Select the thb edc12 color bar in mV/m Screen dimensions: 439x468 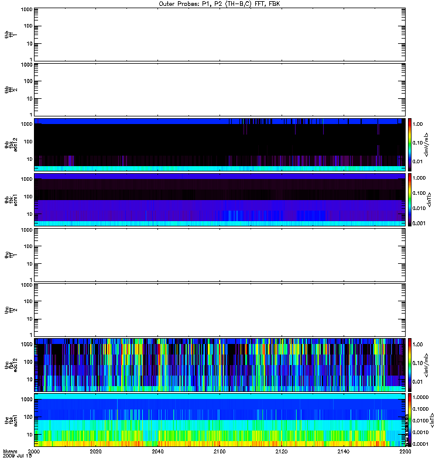point(410,144)
